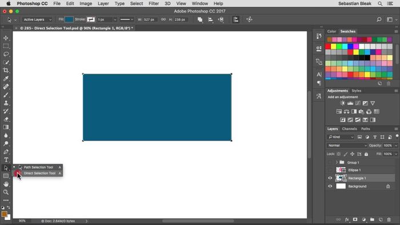This screenshot has width=400, height=225.
Task: Show the Group 1 layer
Action: [330, 162]
